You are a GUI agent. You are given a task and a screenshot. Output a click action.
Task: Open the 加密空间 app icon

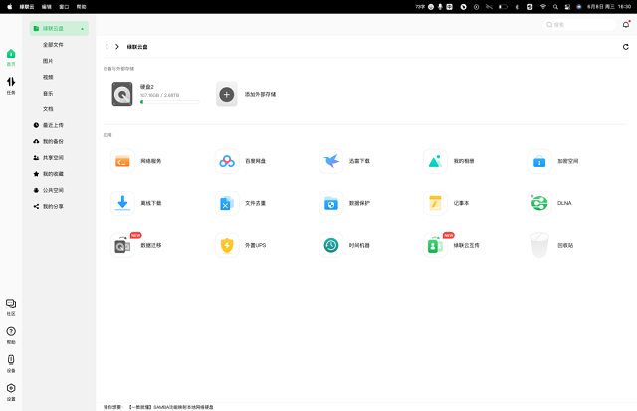point(539,161)
